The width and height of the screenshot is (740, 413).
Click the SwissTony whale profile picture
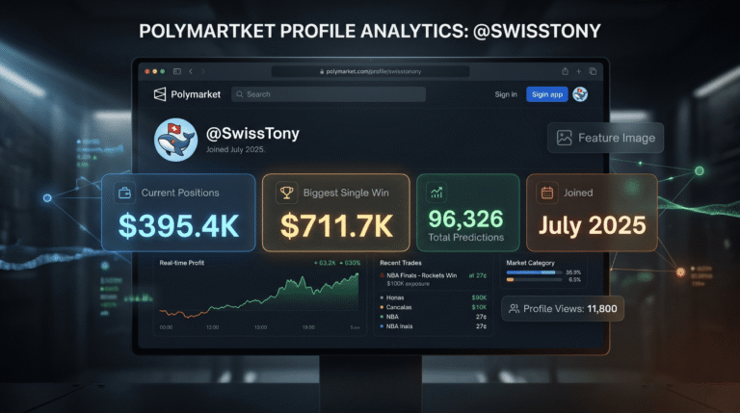(x=175, y=140)
